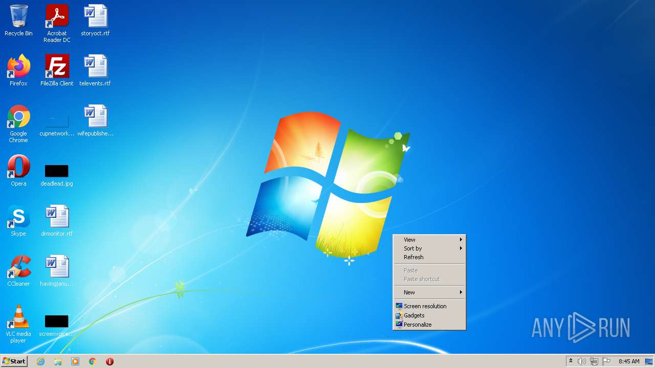Select the wifepublishe document icon
655x368 pixels.
pos(95,121)
